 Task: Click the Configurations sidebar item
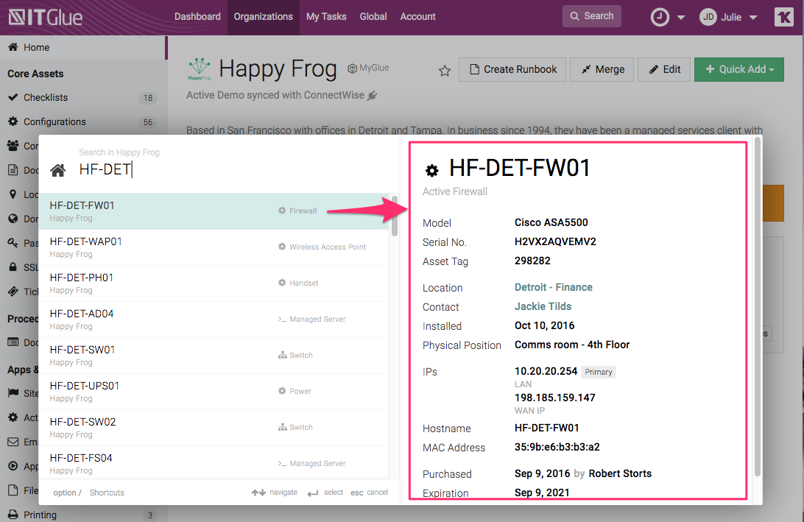82,121
